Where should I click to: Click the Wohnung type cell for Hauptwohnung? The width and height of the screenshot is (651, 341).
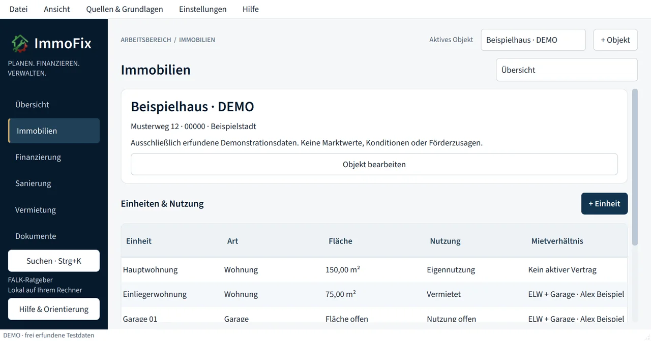point(241,270)
